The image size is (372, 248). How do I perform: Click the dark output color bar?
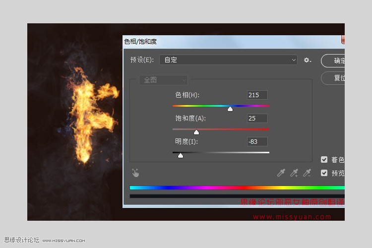click(237, 196)
